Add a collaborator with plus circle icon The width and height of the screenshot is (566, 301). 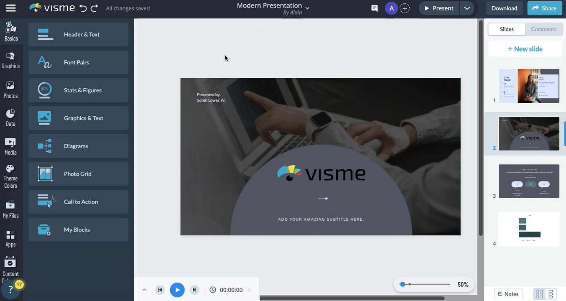[405, 8]
